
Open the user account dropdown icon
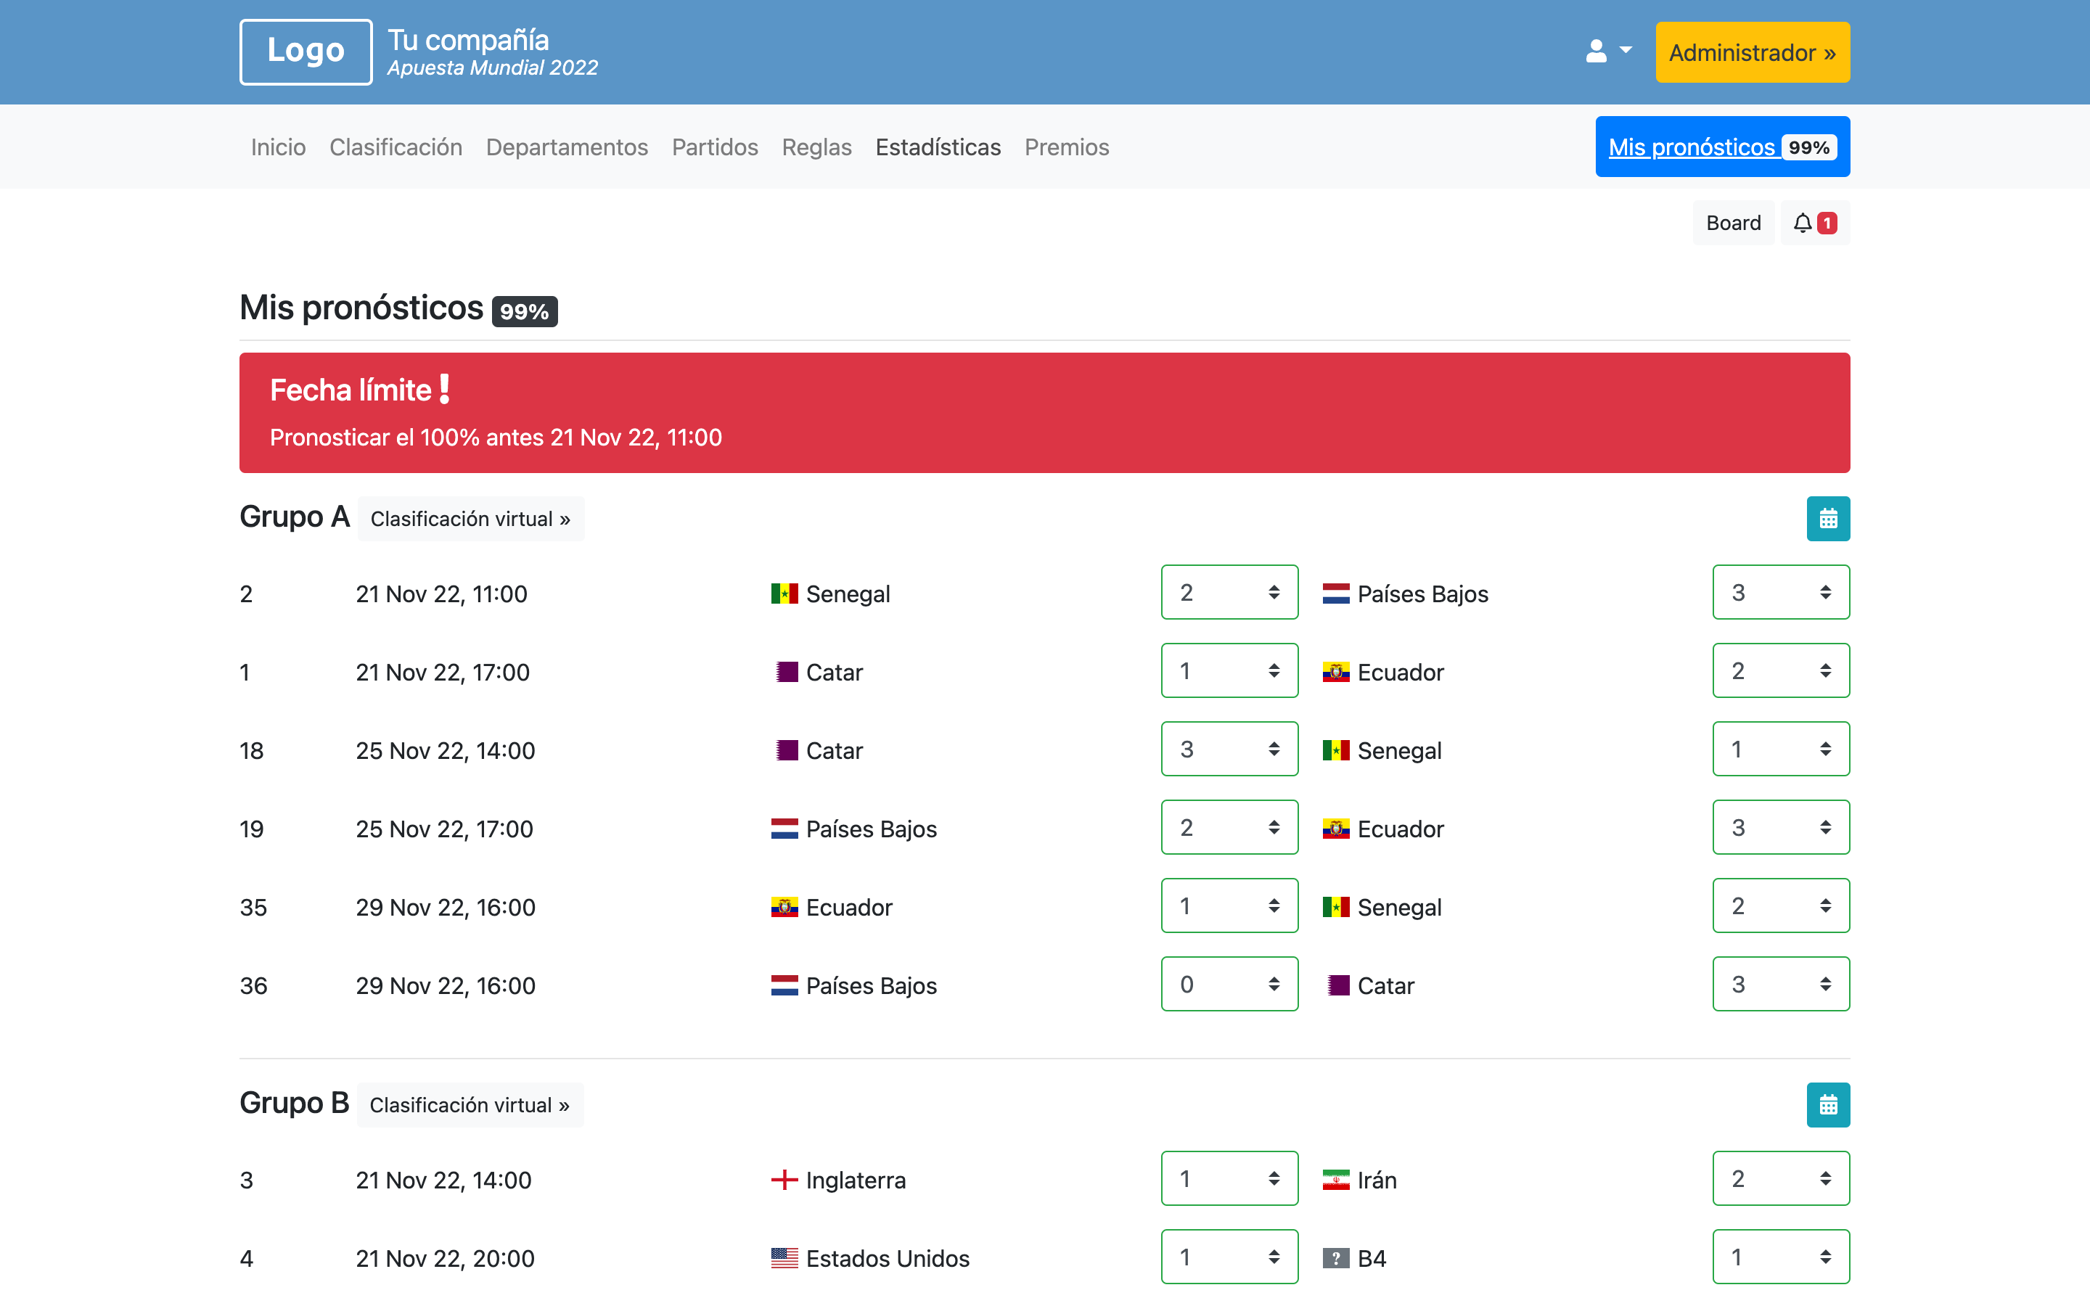coord(1608,52)
